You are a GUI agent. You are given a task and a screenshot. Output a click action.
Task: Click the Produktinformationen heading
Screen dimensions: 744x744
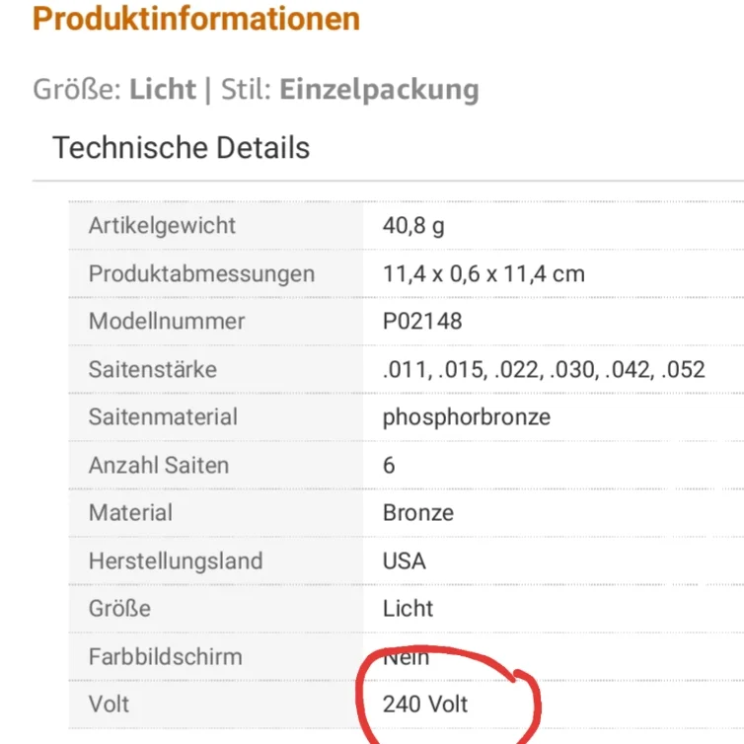click(196, 19)
